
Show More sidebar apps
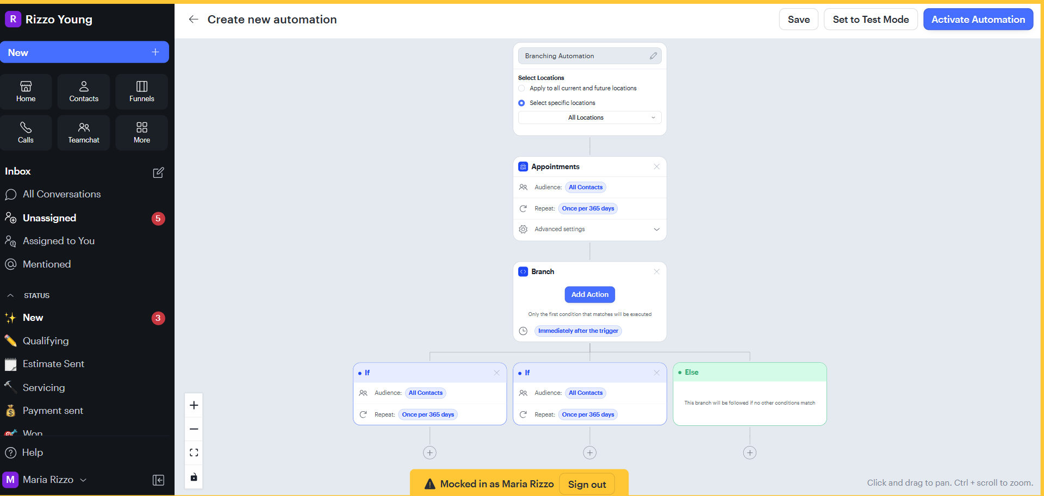tap(142, 133)
